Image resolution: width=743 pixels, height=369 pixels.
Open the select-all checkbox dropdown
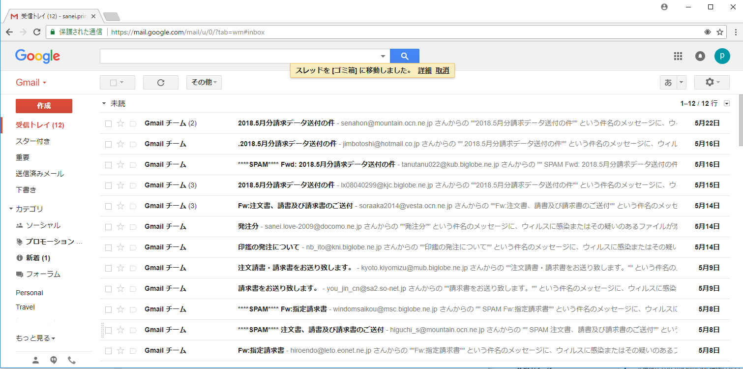(x=121, y=83)
